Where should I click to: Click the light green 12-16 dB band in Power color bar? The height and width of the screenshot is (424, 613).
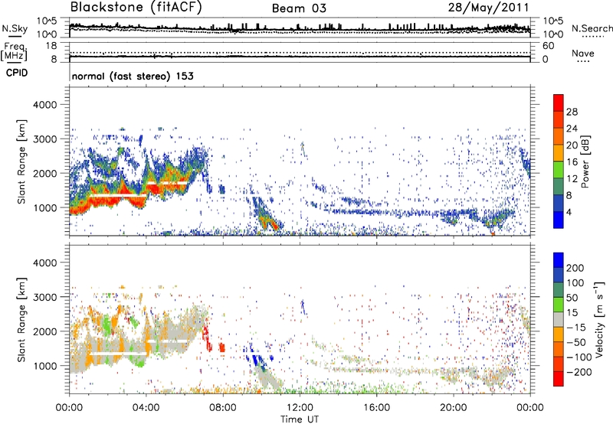click(x=559, y=169)
